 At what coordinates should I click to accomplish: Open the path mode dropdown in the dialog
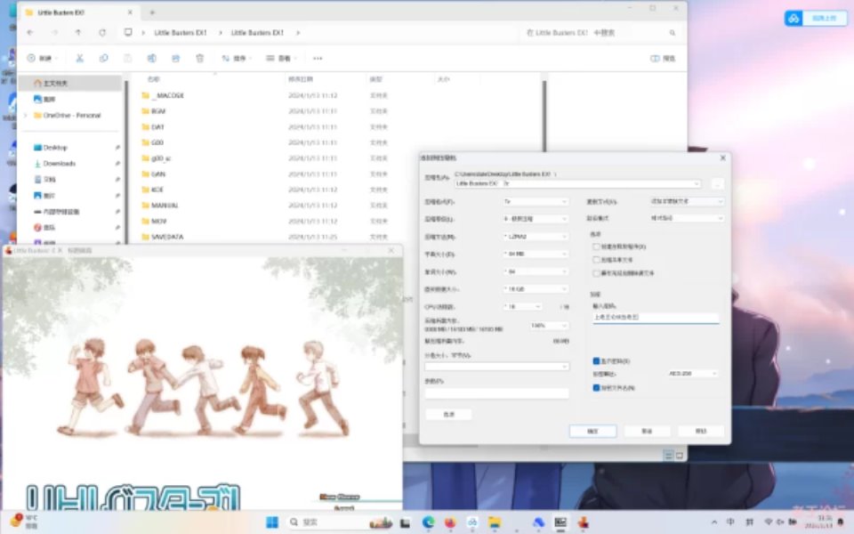click(x=686, y=218)
